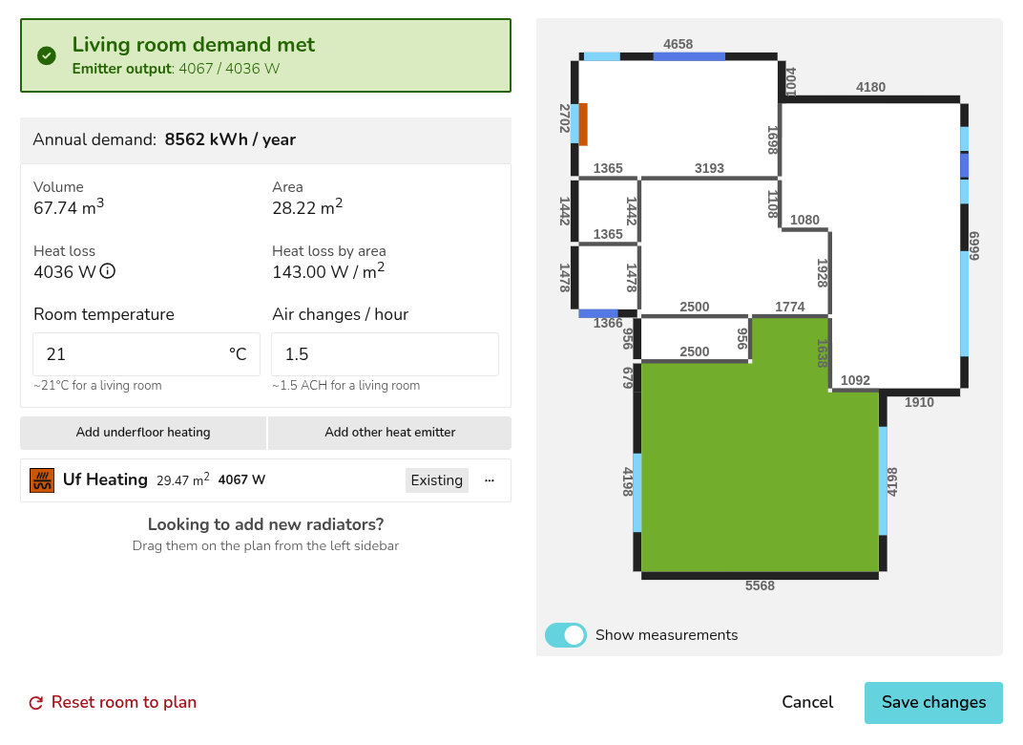
Task: Toggle the Show measurements switch
Action: coord(566,635)
